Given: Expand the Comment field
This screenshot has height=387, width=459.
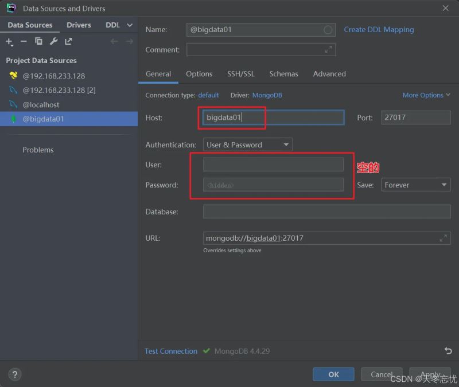Looking at the screenshot, I should 328,50.
